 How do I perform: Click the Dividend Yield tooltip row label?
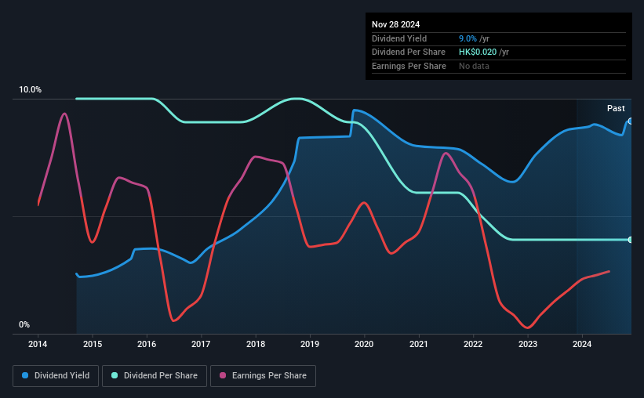click(399, 38)
